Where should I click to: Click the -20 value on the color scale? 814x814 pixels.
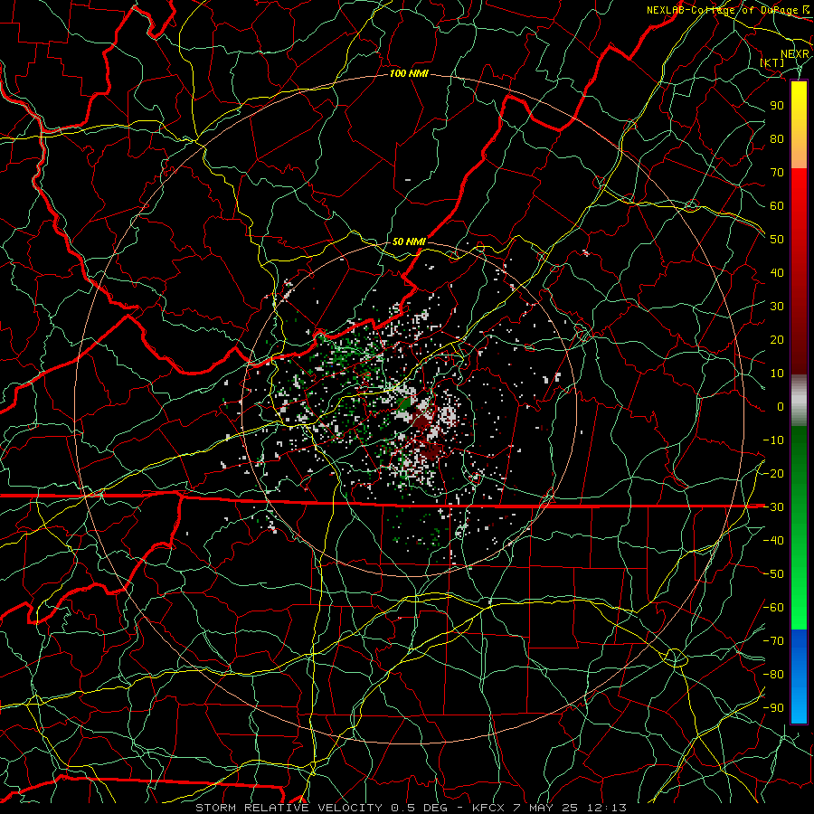[773, 474]
